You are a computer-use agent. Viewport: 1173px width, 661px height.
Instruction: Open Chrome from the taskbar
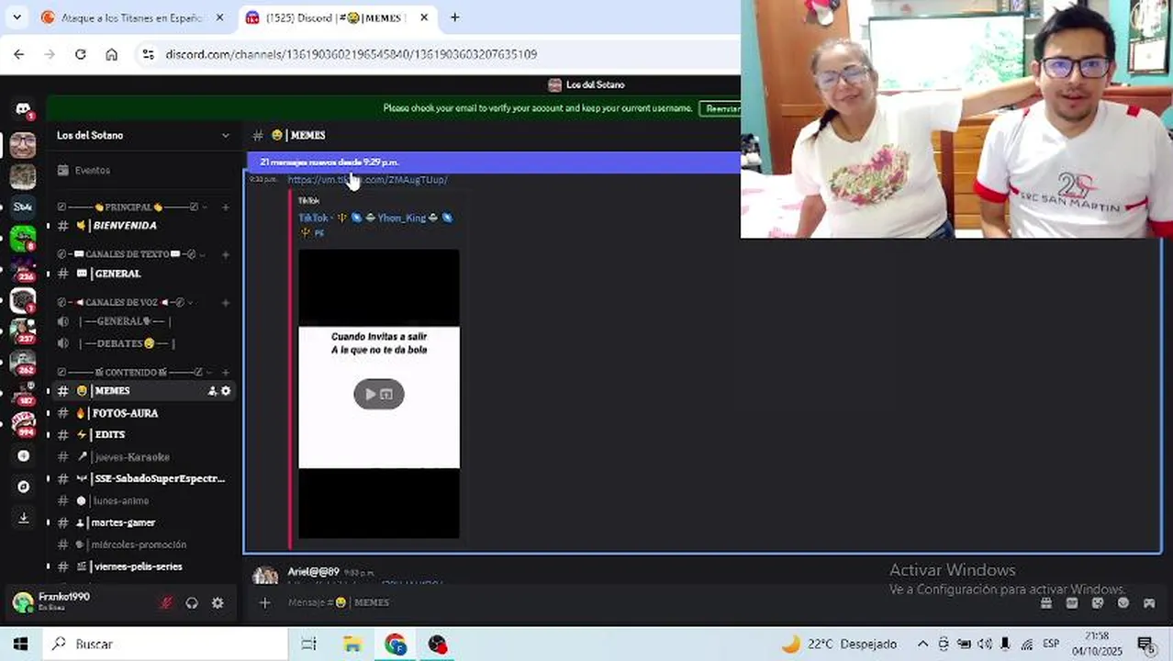pyautogui.click(x=396, y=644)
